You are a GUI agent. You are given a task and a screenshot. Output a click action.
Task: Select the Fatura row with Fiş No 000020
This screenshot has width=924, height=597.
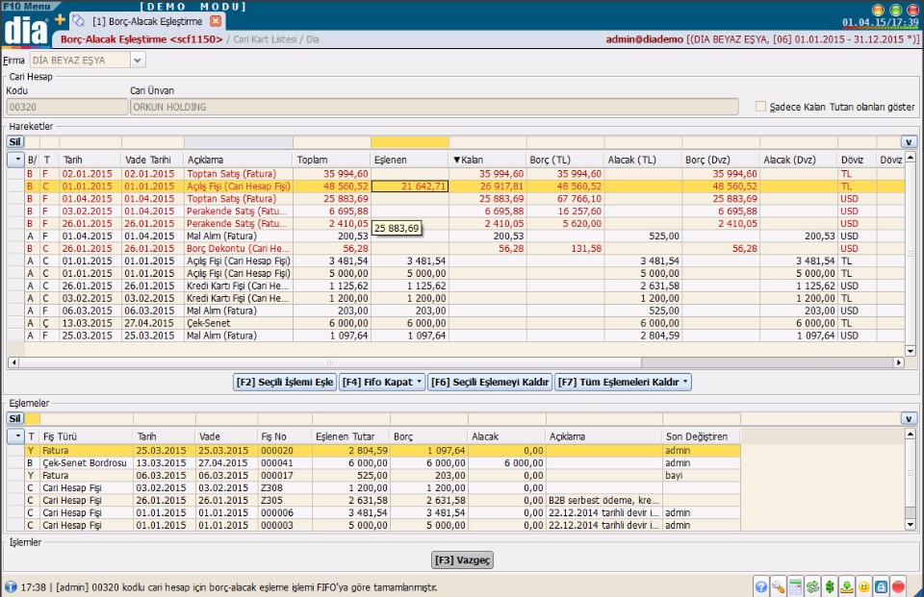coord(373,451)
